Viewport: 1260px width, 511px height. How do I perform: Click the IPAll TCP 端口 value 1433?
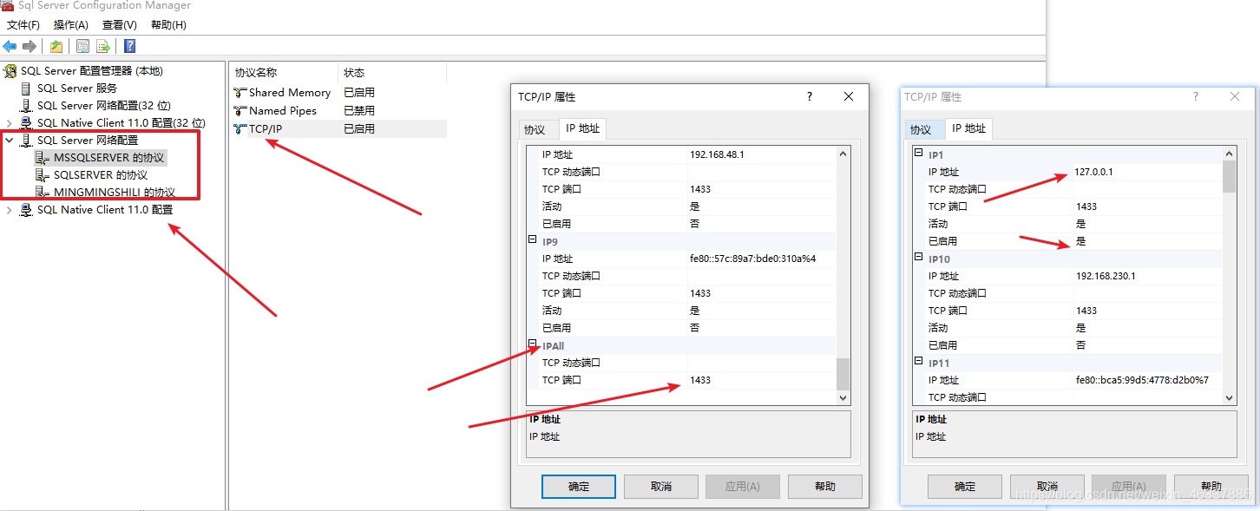700,380
